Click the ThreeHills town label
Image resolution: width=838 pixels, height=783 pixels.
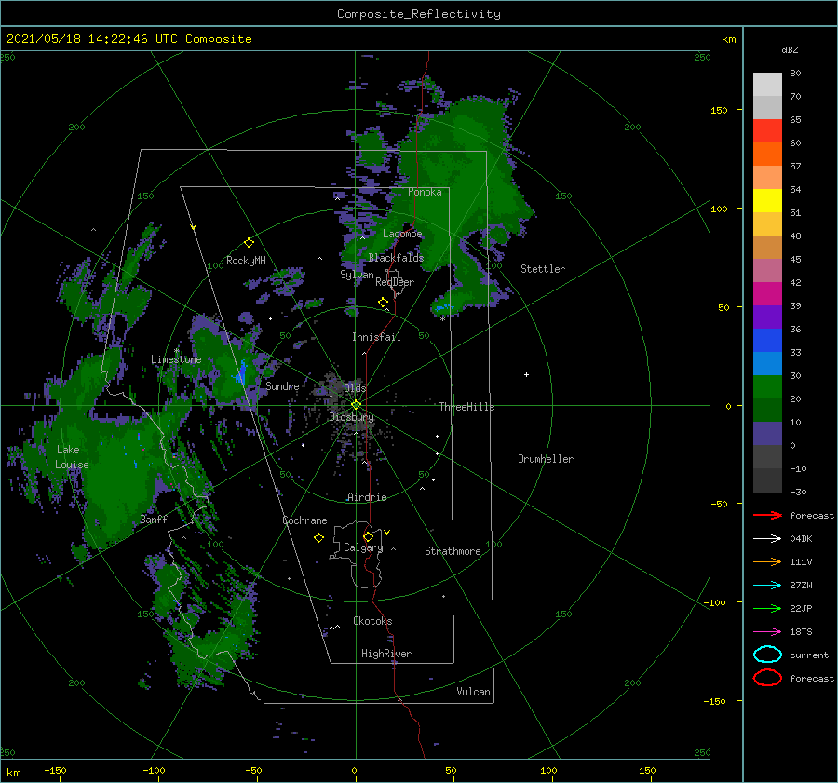point(466,407)
